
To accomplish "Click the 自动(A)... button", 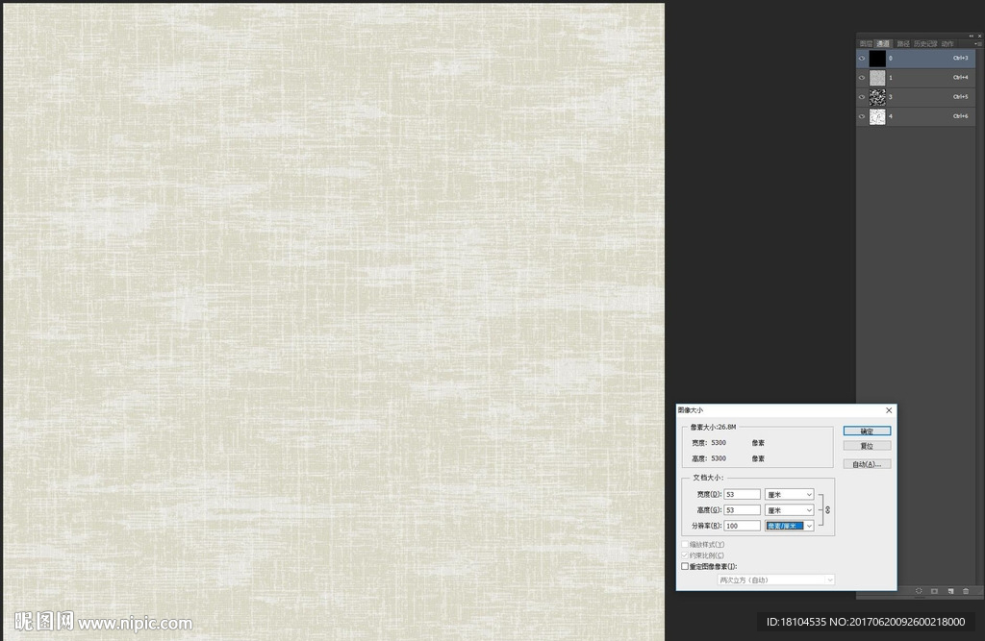I will 867,464.
